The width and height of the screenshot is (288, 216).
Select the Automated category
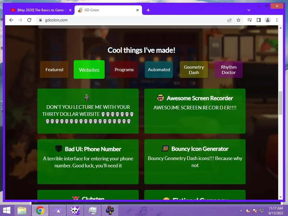click(159, 70)
